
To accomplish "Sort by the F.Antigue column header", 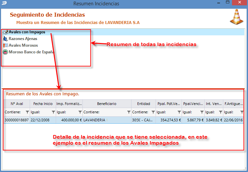I will (233, 104).
